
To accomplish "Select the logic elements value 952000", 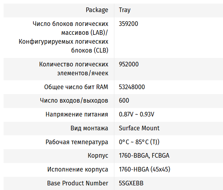I will [x=129, y=65].
